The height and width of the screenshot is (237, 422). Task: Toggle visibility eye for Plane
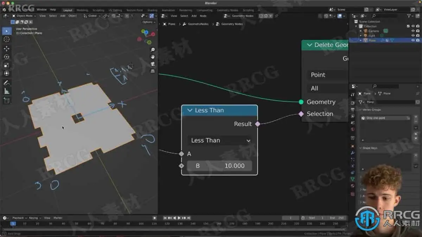413,40
